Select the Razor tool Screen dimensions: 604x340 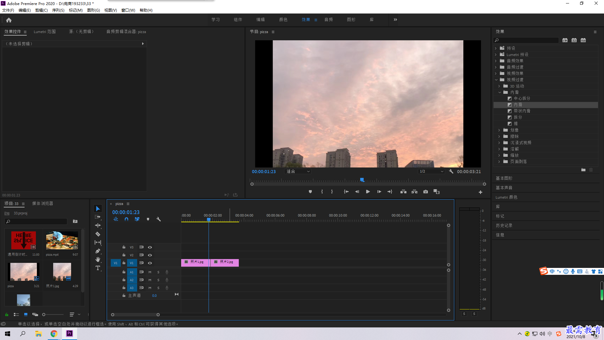tap(98, 234)
